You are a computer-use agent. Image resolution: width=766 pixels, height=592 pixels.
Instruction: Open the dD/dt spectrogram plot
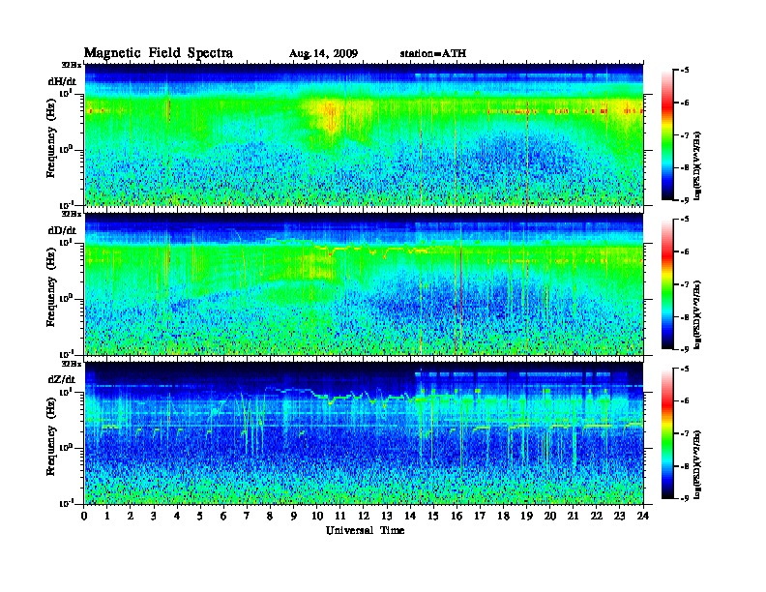point(364,283)
